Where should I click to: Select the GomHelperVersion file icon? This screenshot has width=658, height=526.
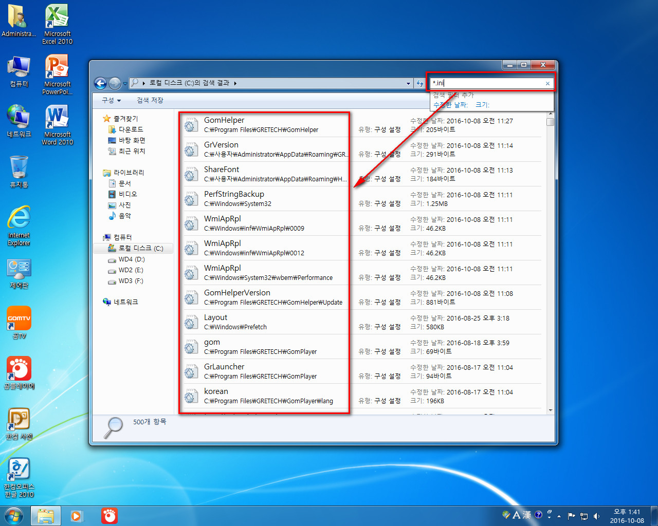tap(191, 297)
